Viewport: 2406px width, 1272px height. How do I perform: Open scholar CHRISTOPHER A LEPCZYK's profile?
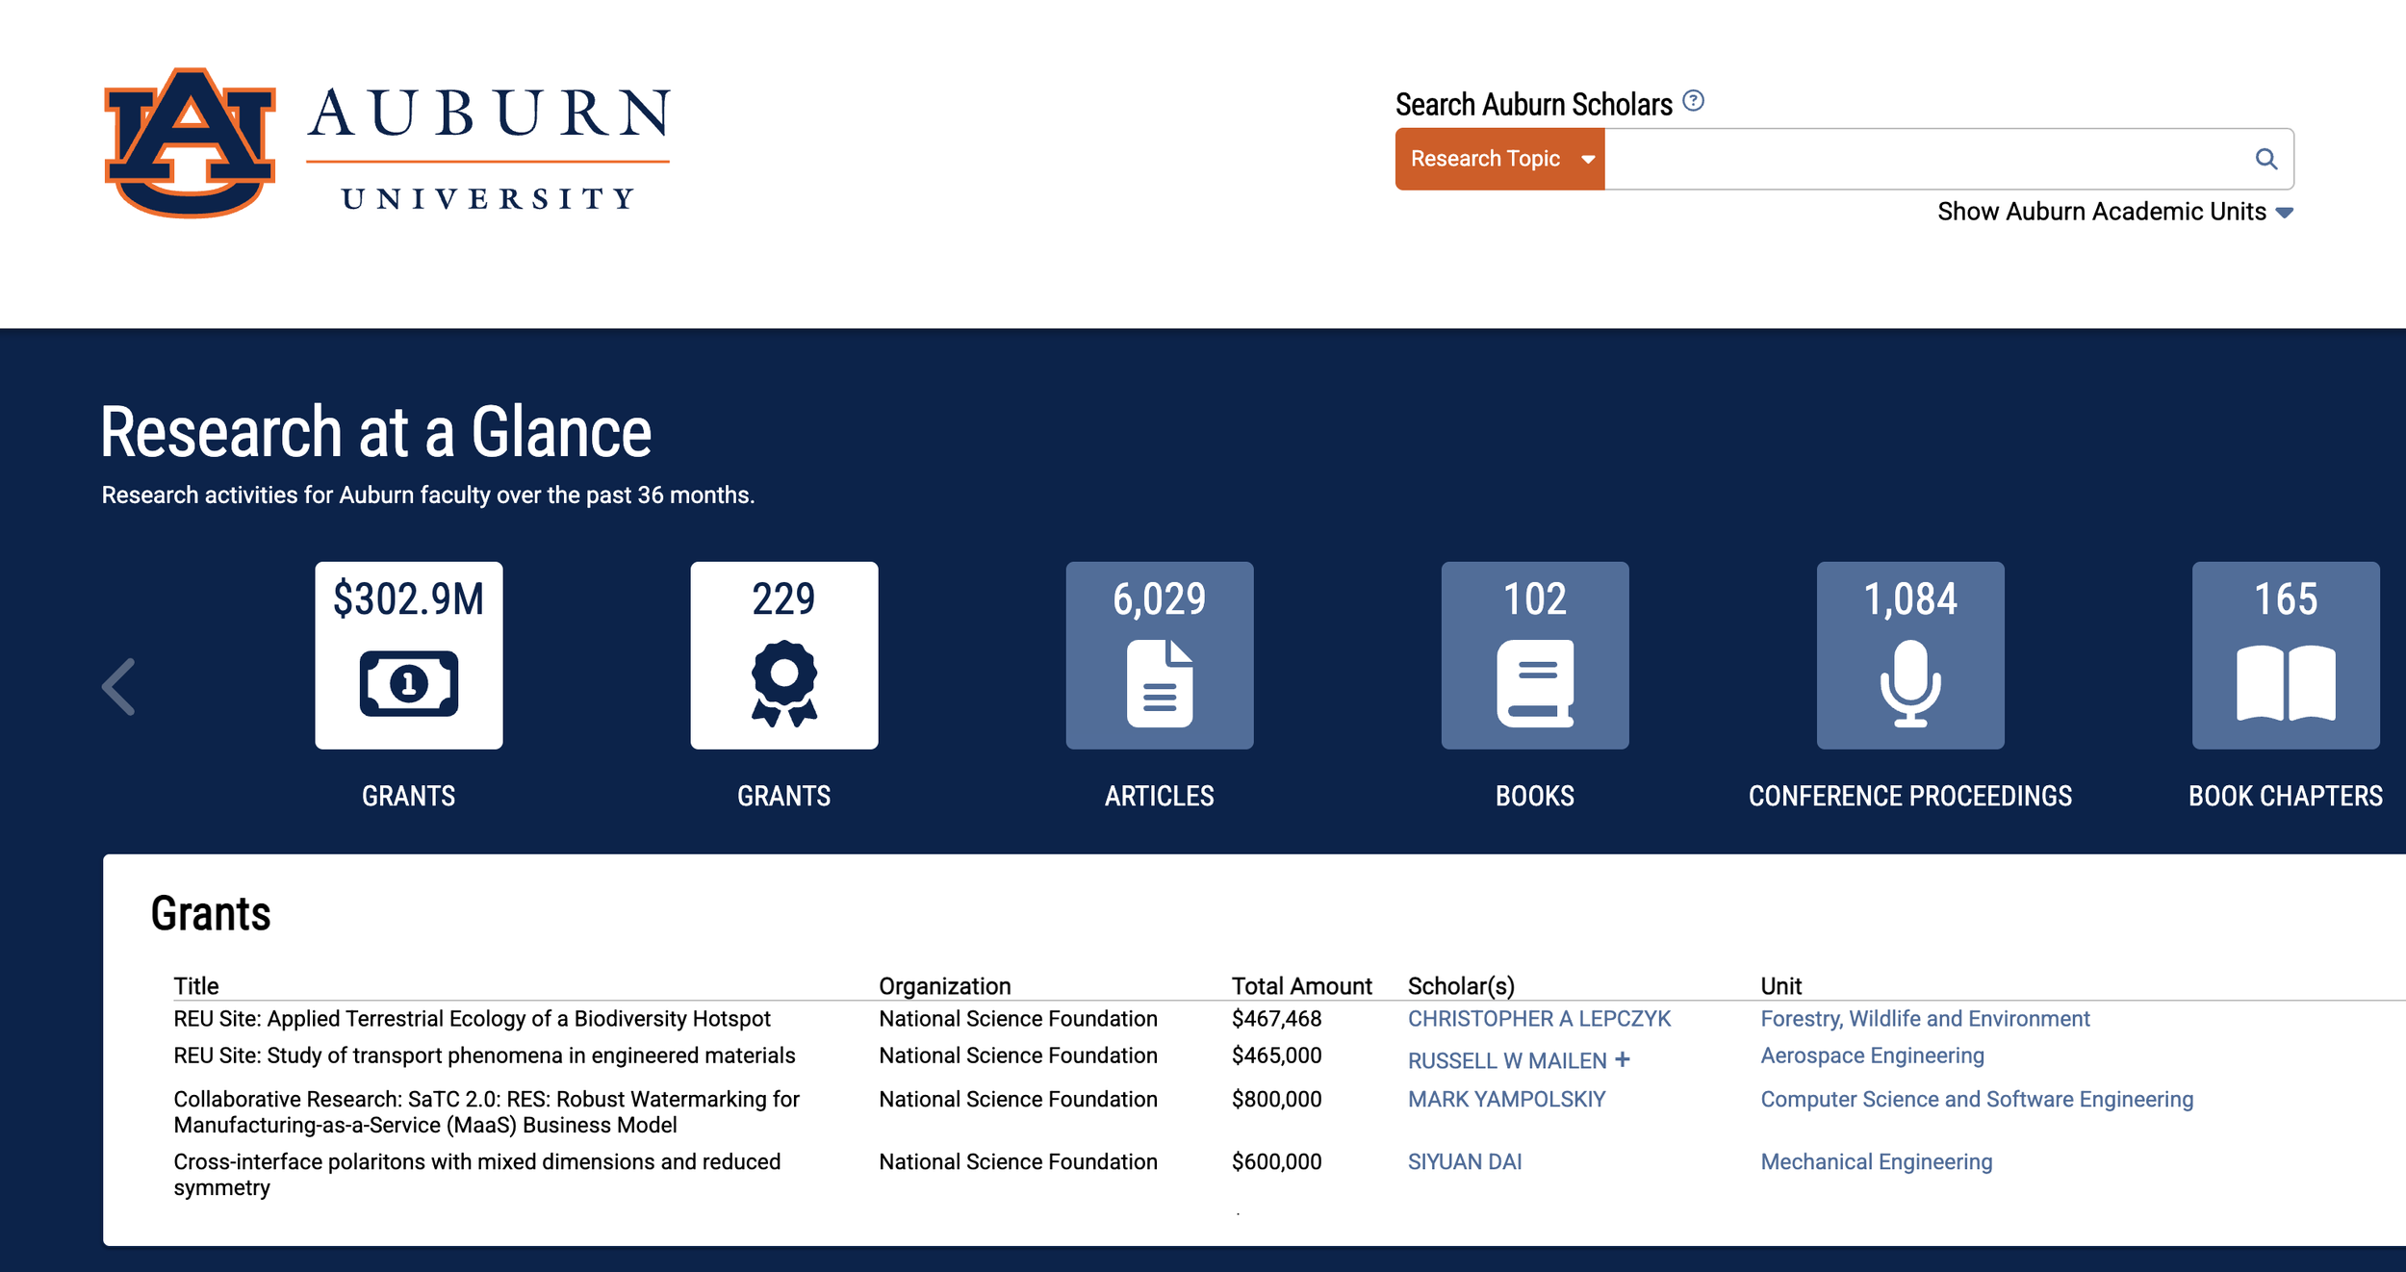click(x=1539, y=1019)
